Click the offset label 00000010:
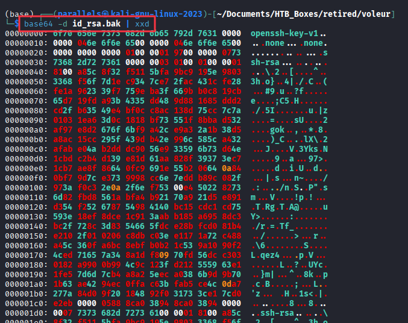 click(27, 43)
